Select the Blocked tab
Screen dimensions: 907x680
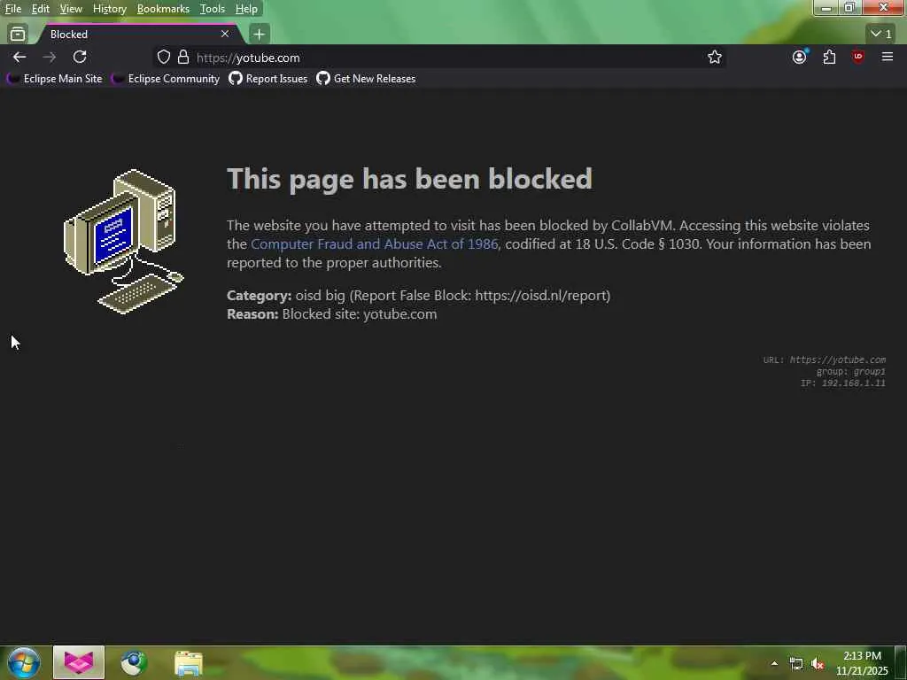(x=137, y=35)
